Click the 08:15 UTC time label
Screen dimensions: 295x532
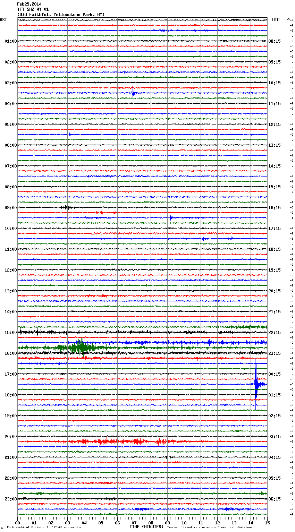click(x=275, y=41)
